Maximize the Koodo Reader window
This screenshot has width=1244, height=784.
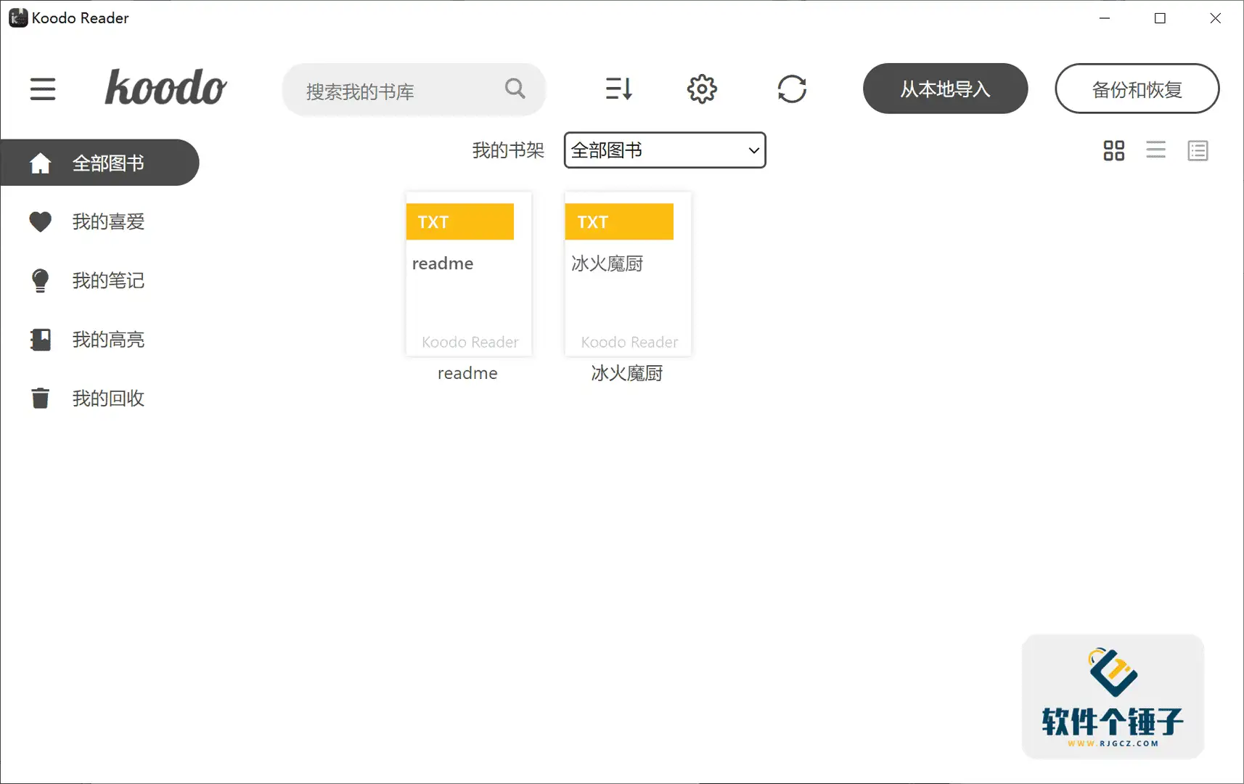click(1160, 18)
